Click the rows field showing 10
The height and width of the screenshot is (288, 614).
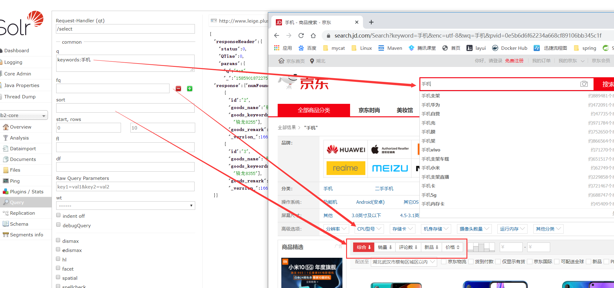click(163, 128)
